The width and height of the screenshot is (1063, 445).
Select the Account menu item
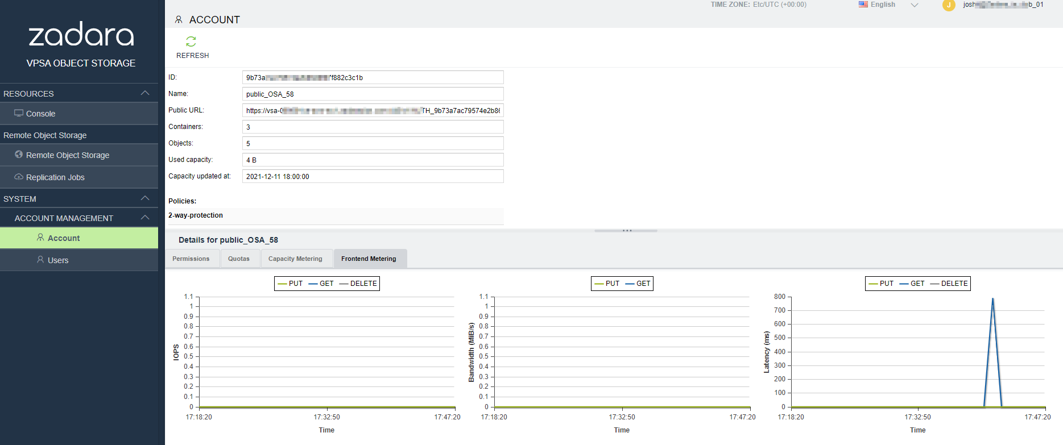click(79, 238)
